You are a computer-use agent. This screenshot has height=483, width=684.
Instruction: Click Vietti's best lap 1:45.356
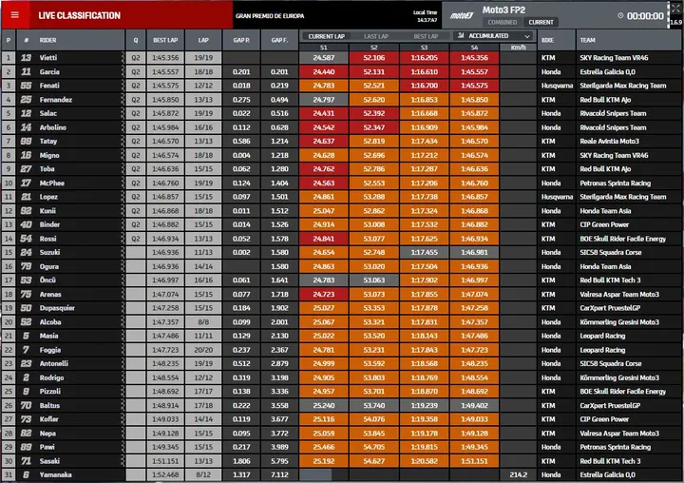click(x=165, y=58)
